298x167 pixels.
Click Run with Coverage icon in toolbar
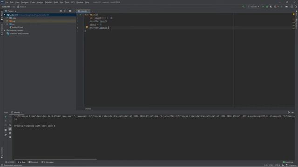point(271,6)
